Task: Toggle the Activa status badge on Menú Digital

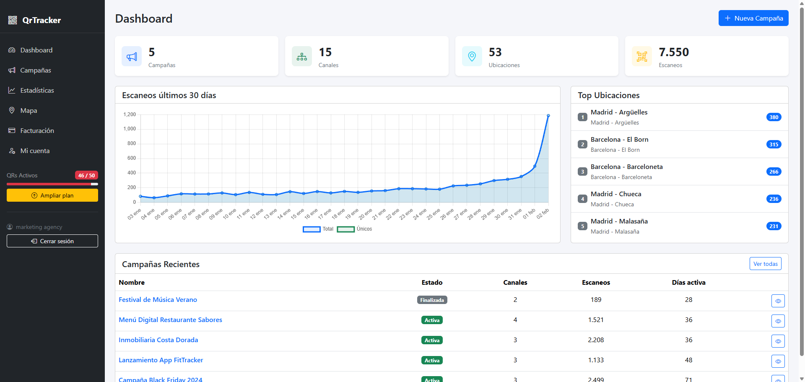Action: point(431,320)
